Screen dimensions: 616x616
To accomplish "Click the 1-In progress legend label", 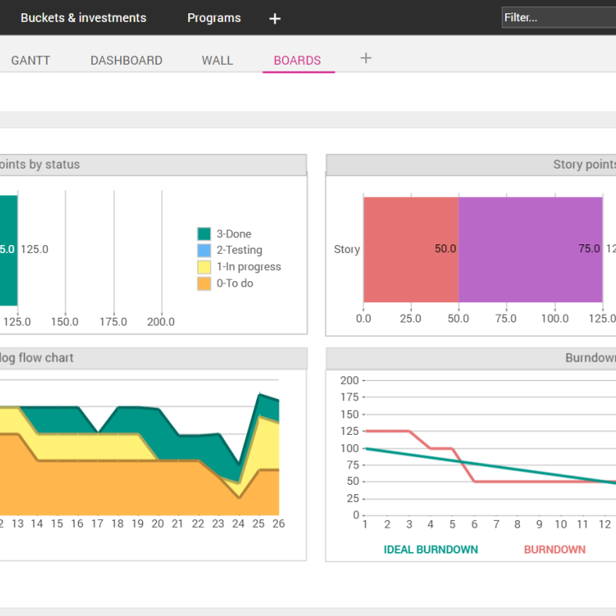I will coord(249,267).
